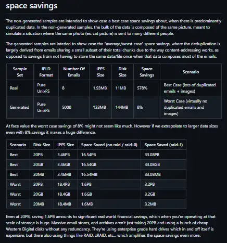Viewport: 227px width, 243px height.
Task: Click the "IPLD Format" column header
Action: point(46,72)
